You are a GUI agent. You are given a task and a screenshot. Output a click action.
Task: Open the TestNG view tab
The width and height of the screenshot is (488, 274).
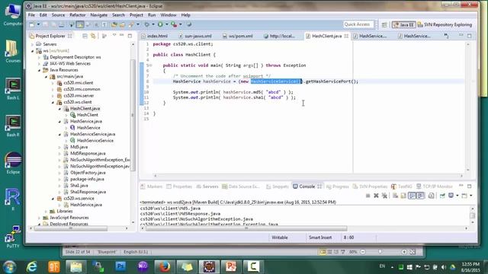pos(402,186)
